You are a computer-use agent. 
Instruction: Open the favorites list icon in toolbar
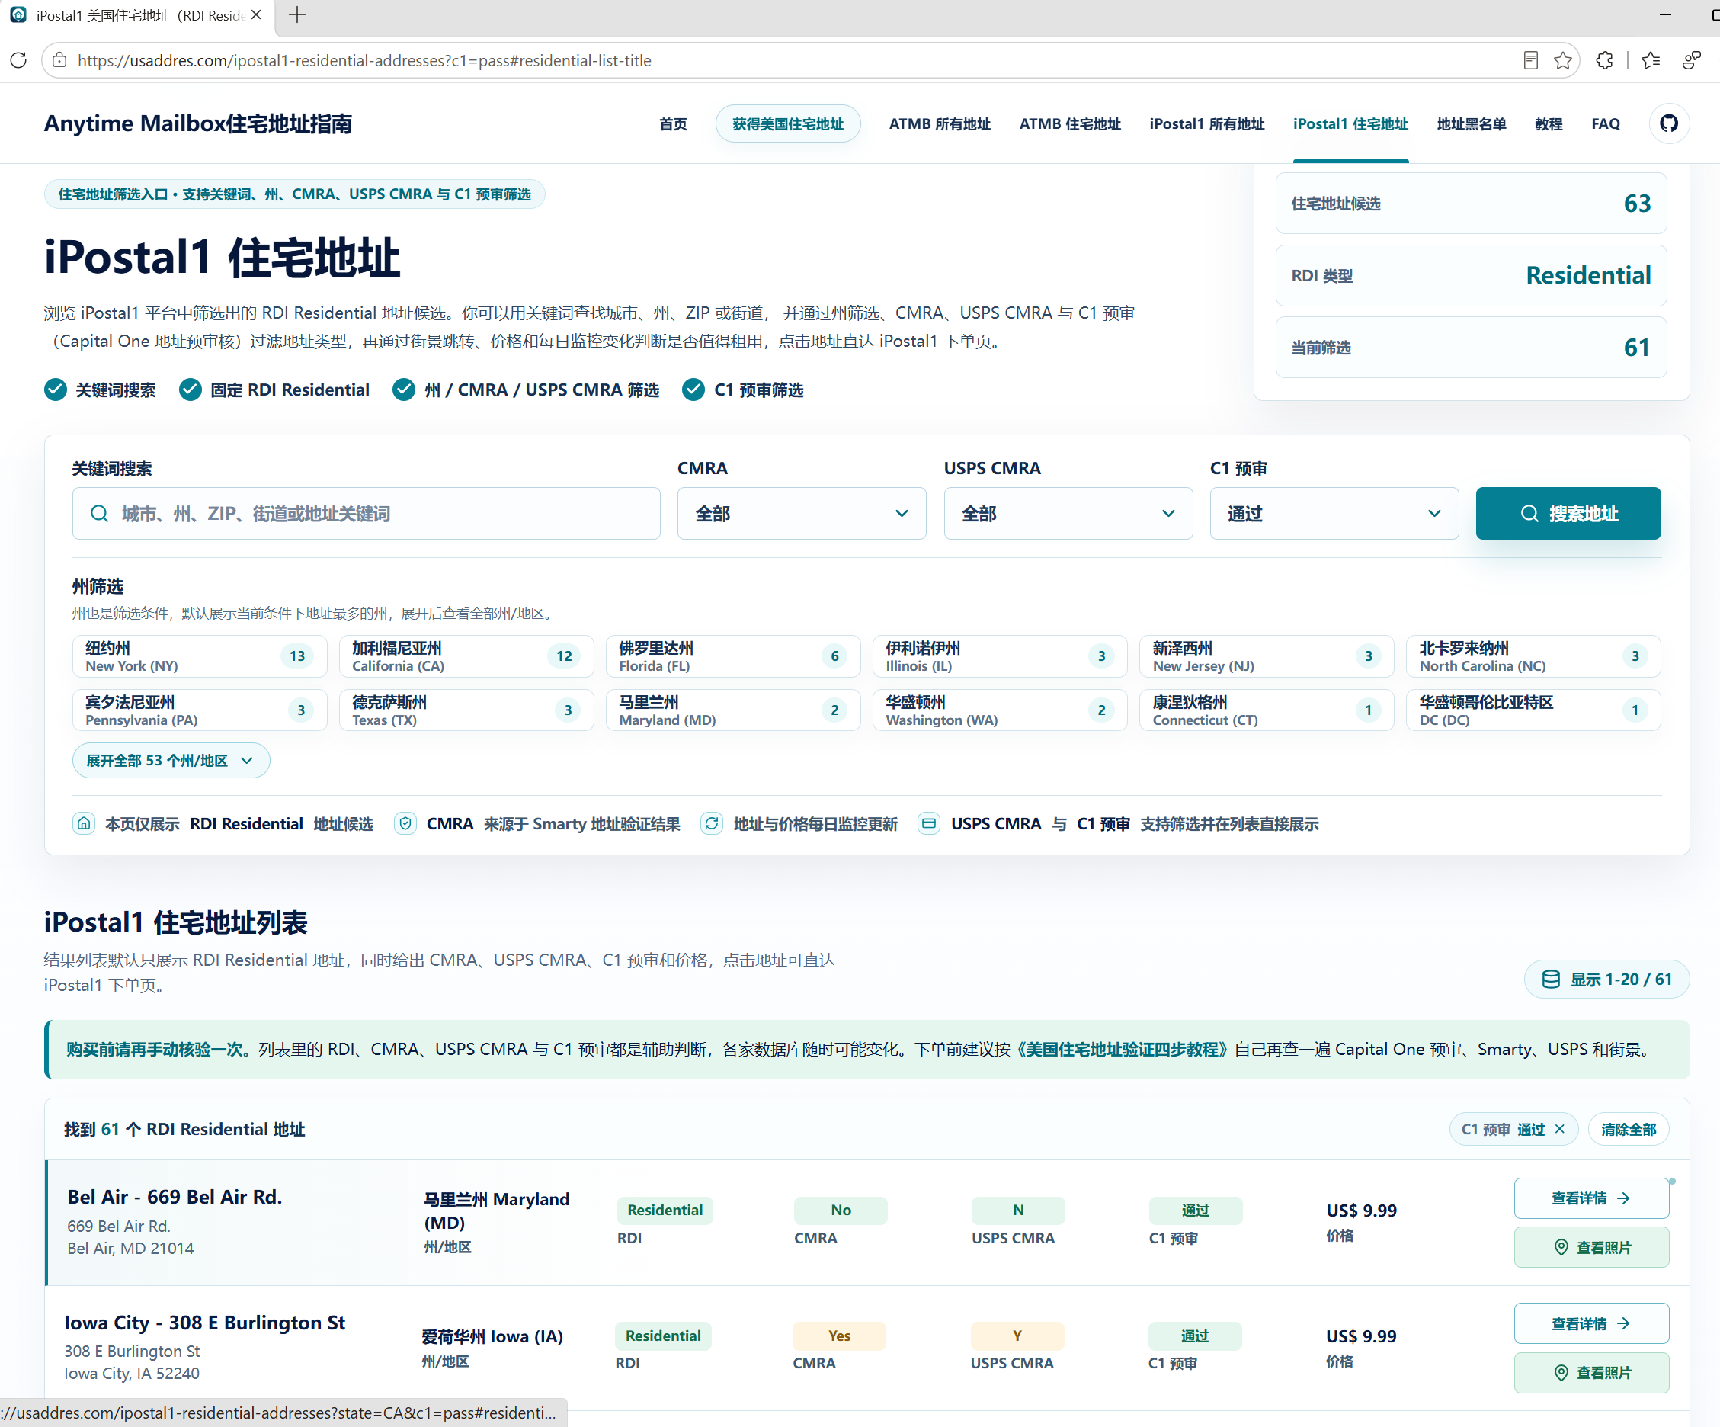1651,61
